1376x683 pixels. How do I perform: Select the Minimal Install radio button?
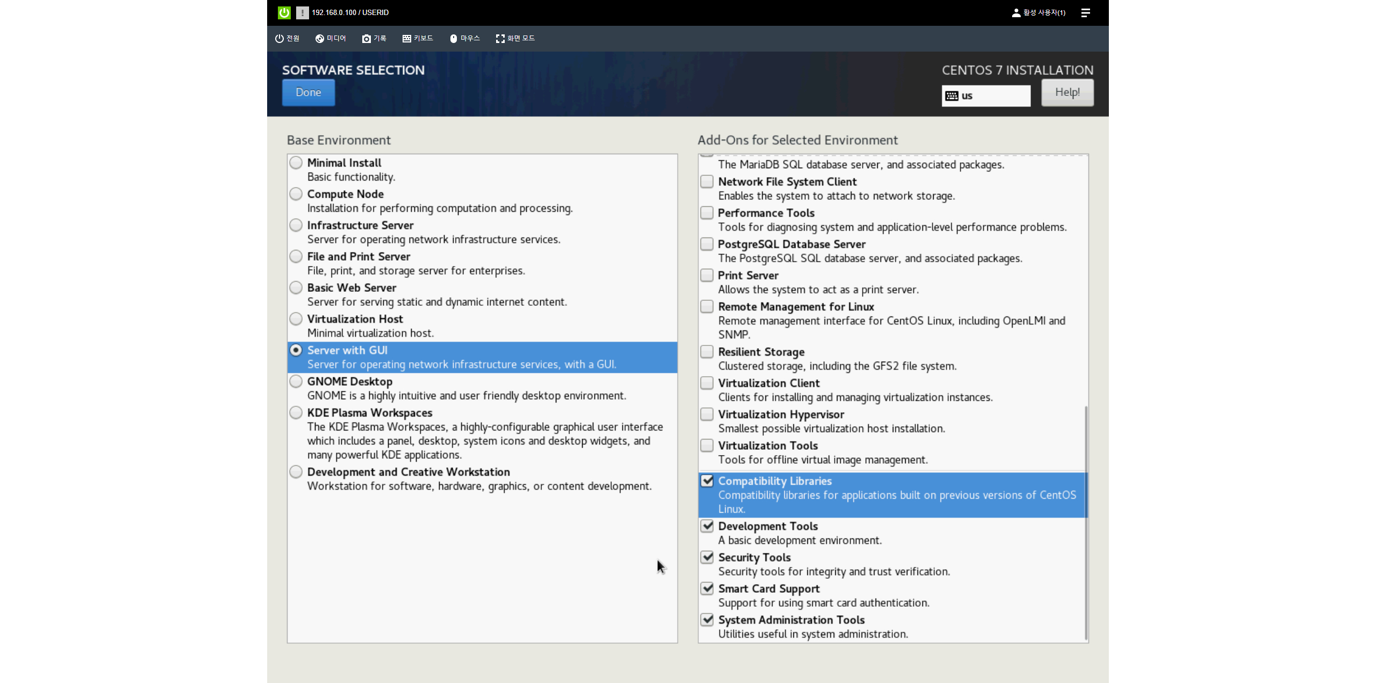pyautogui.click(x=296, y=162)
